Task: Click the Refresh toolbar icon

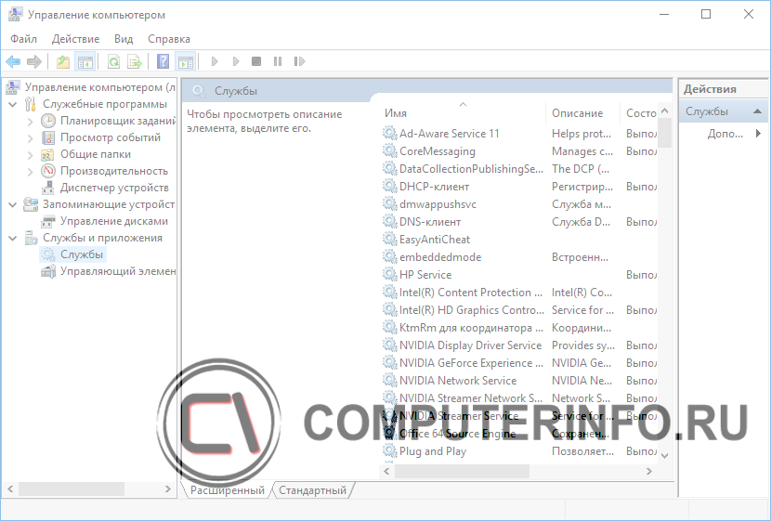Action: point(113,61)
